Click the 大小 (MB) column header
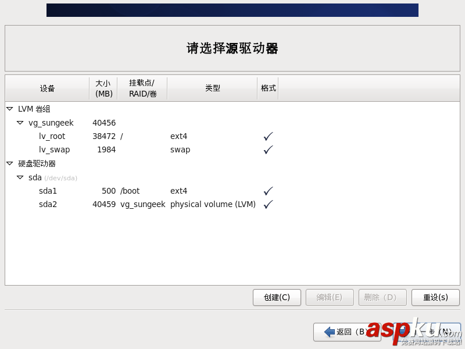Image resolution: width=465 pixels, height=349 pixels. point(103,88)
